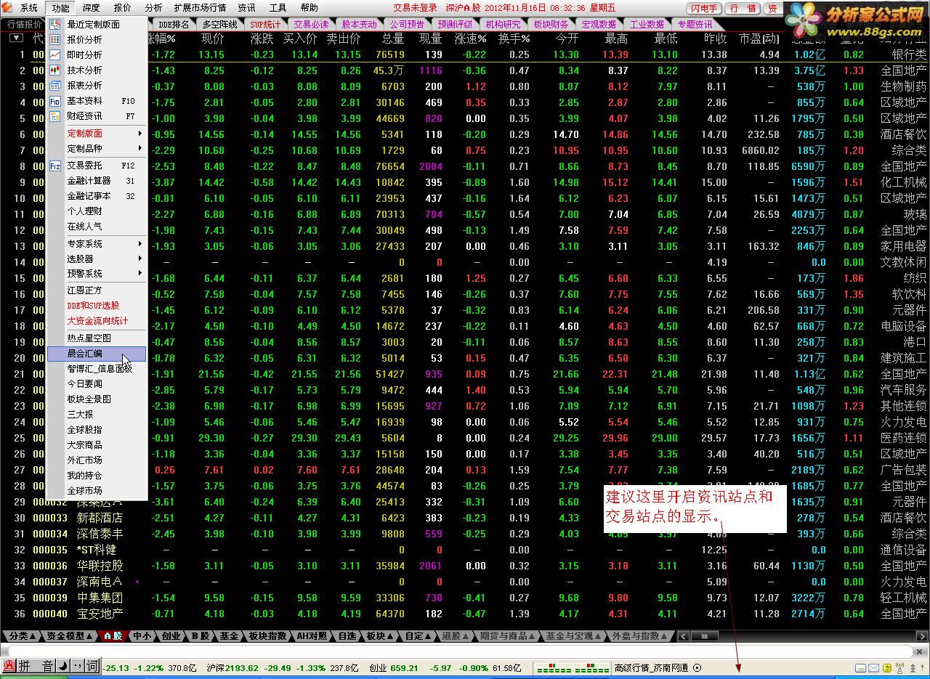Image resolution: width=930 pixels, height=679 pixels.
Task: Switch to the DDE排名 tab
Action: click(x=173, y=25)
